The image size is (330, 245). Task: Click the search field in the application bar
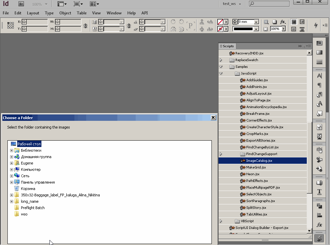[x=269, y=4]
